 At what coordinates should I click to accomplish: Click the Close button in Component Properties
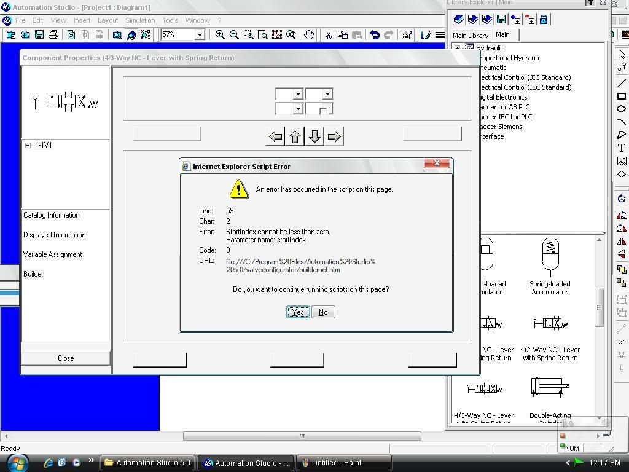66,358
